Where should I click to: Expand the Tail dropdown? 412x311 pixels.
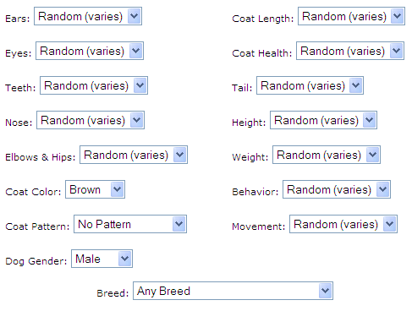coord(310,85)
